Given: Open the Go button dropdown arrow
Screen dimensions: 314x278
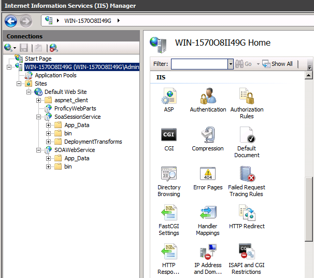Looking at the screenshot, I should pyautogui.click(x=258, y=64).
